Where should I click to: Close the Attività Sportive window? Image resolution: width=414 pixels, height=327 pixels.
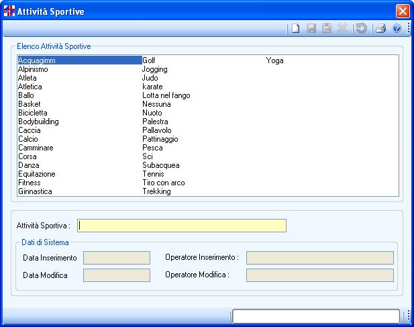pyautogui.click(x=402, y=11)
